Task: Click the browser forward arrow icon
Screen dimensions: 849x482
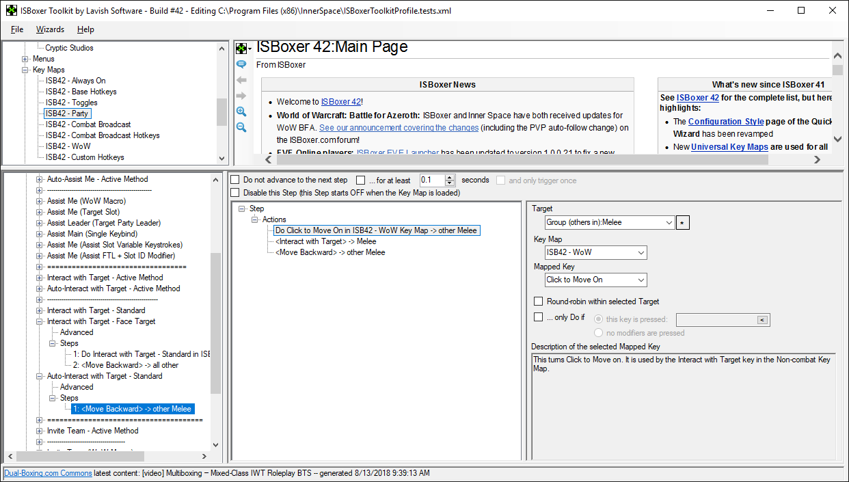Action: 241,95
